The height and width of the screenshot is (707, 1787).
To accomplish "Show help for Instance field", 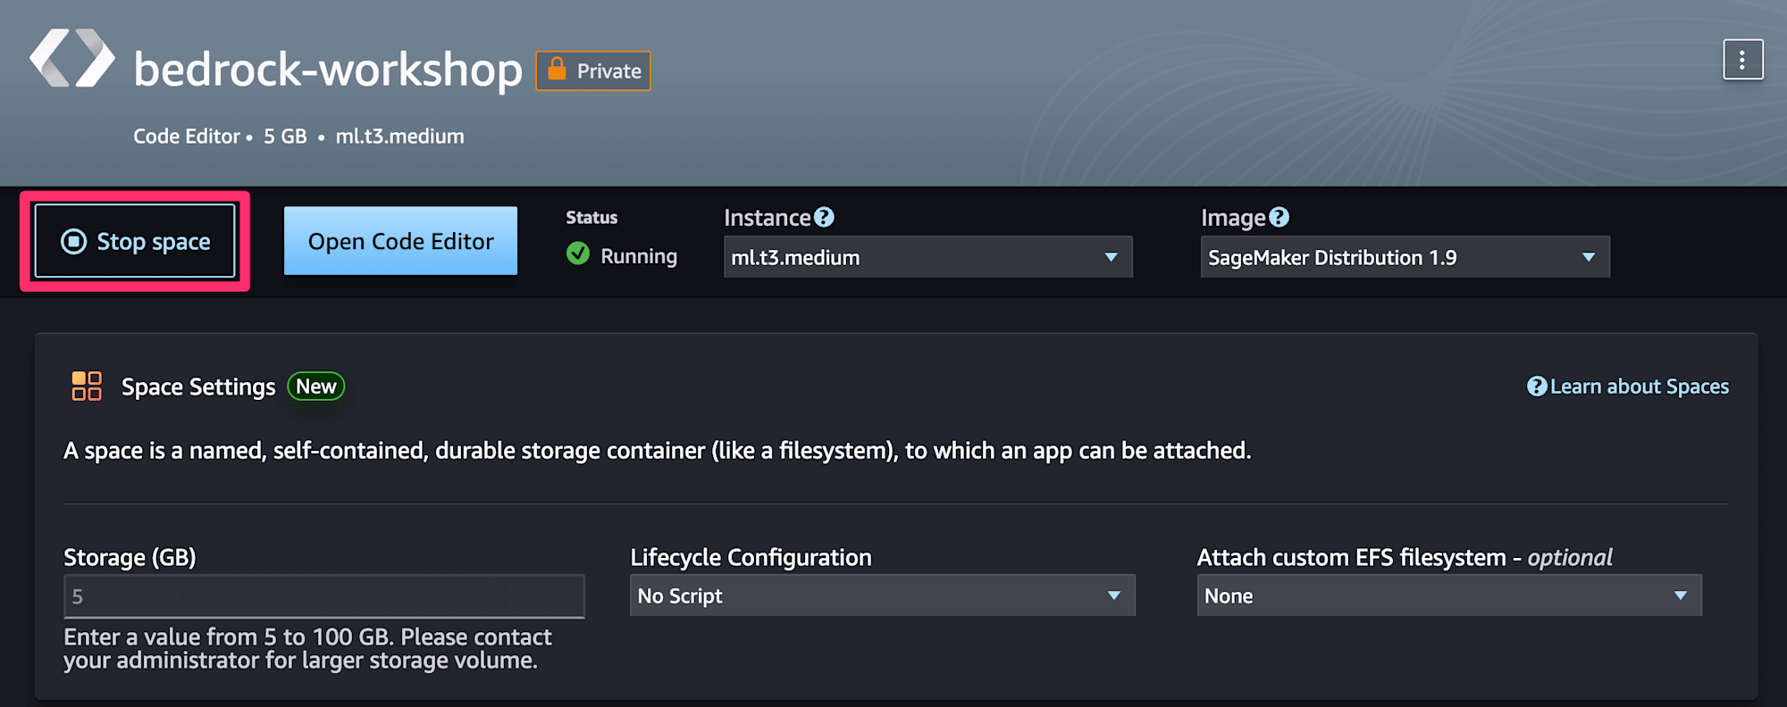I will coord(824,217).
